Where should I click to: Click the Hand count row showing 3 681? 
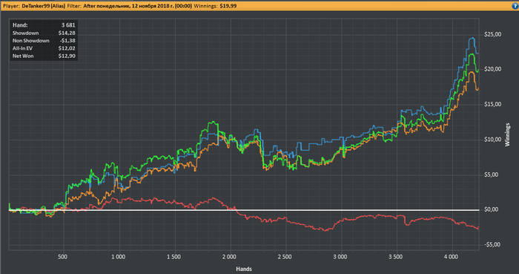44,25
